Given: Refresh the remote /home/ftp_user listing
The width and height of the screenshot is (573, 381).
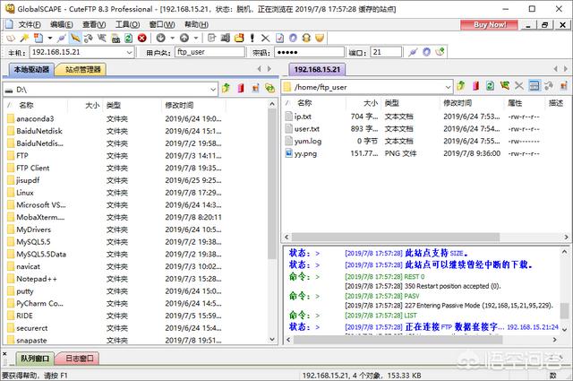Looking at the screenshot, I should click(490, 86).
